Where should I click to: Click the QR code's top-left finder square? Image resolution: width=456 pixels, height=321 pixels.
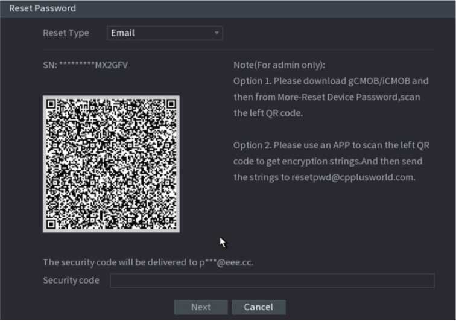(x=54, y=105)
